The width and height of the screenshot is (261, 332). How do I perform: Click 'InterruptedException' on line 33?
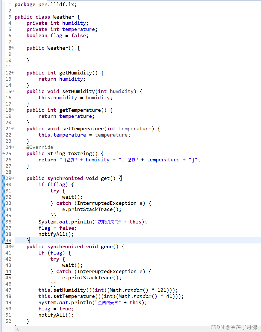[107, 203]
